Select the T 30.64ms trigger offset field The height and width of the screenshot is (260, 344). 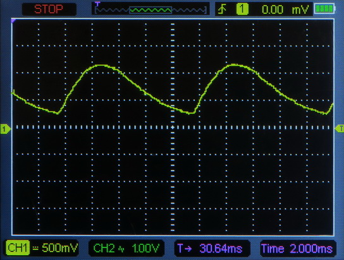(x=212, y=249)
